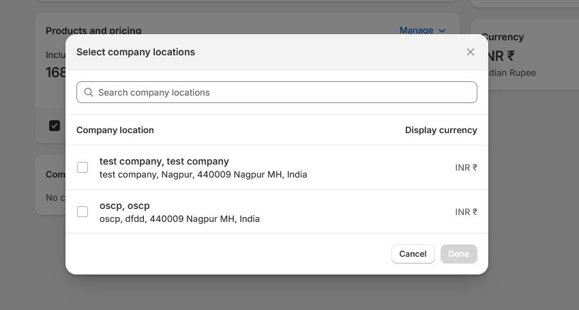Viewport: 579px width, 310px height.
Task: Click the Display currency column header
Action: click(x=441, y=130)
